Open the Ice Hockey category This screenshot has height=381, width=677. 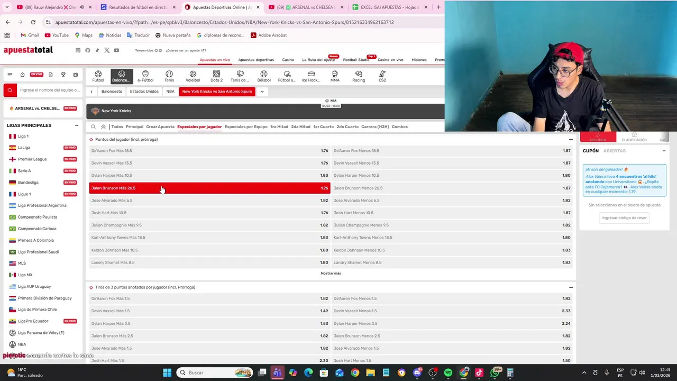coord(311,76)
